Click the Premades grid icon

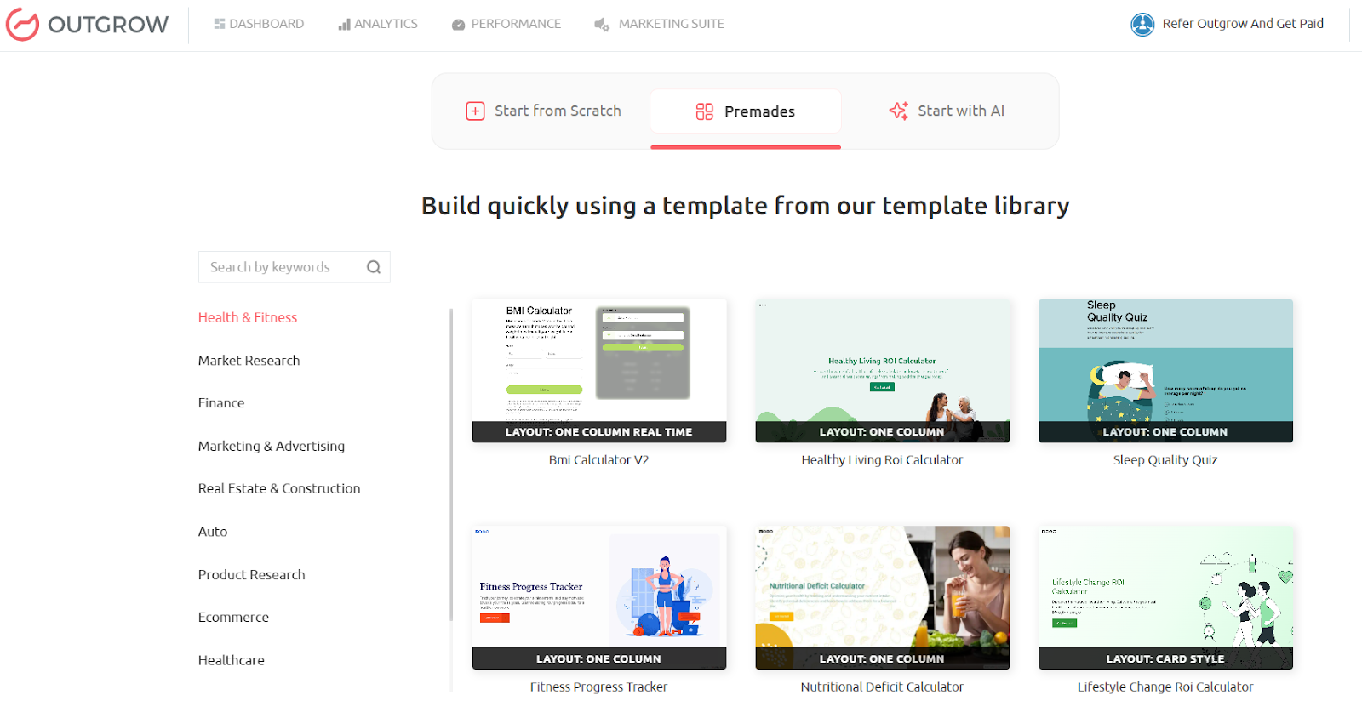click(x=704, y=111)
